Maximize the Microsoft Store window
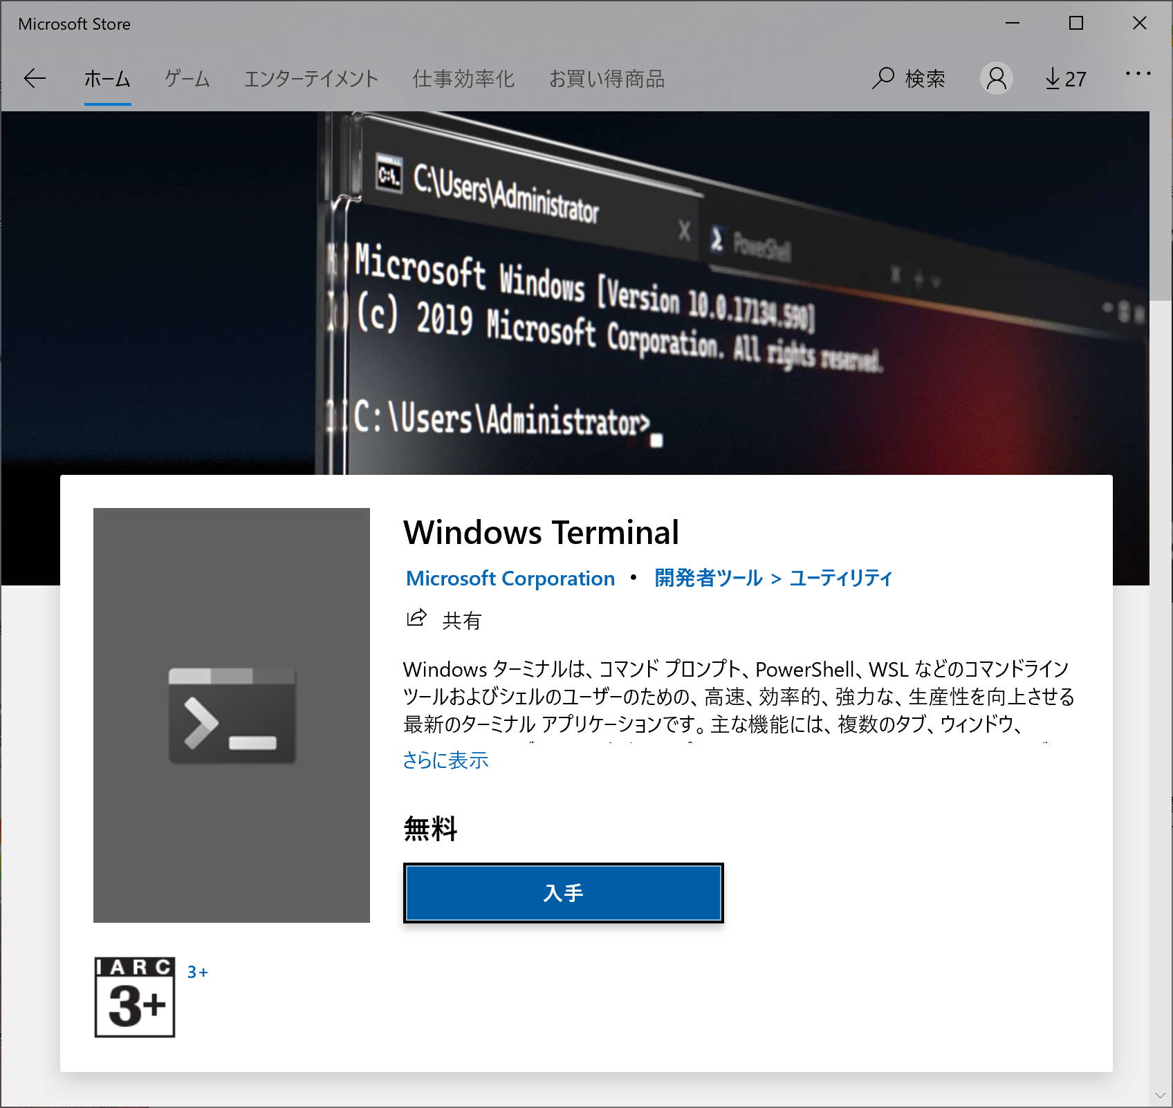Screen dimensions: 1173x1108 [x=1076, y=24]
